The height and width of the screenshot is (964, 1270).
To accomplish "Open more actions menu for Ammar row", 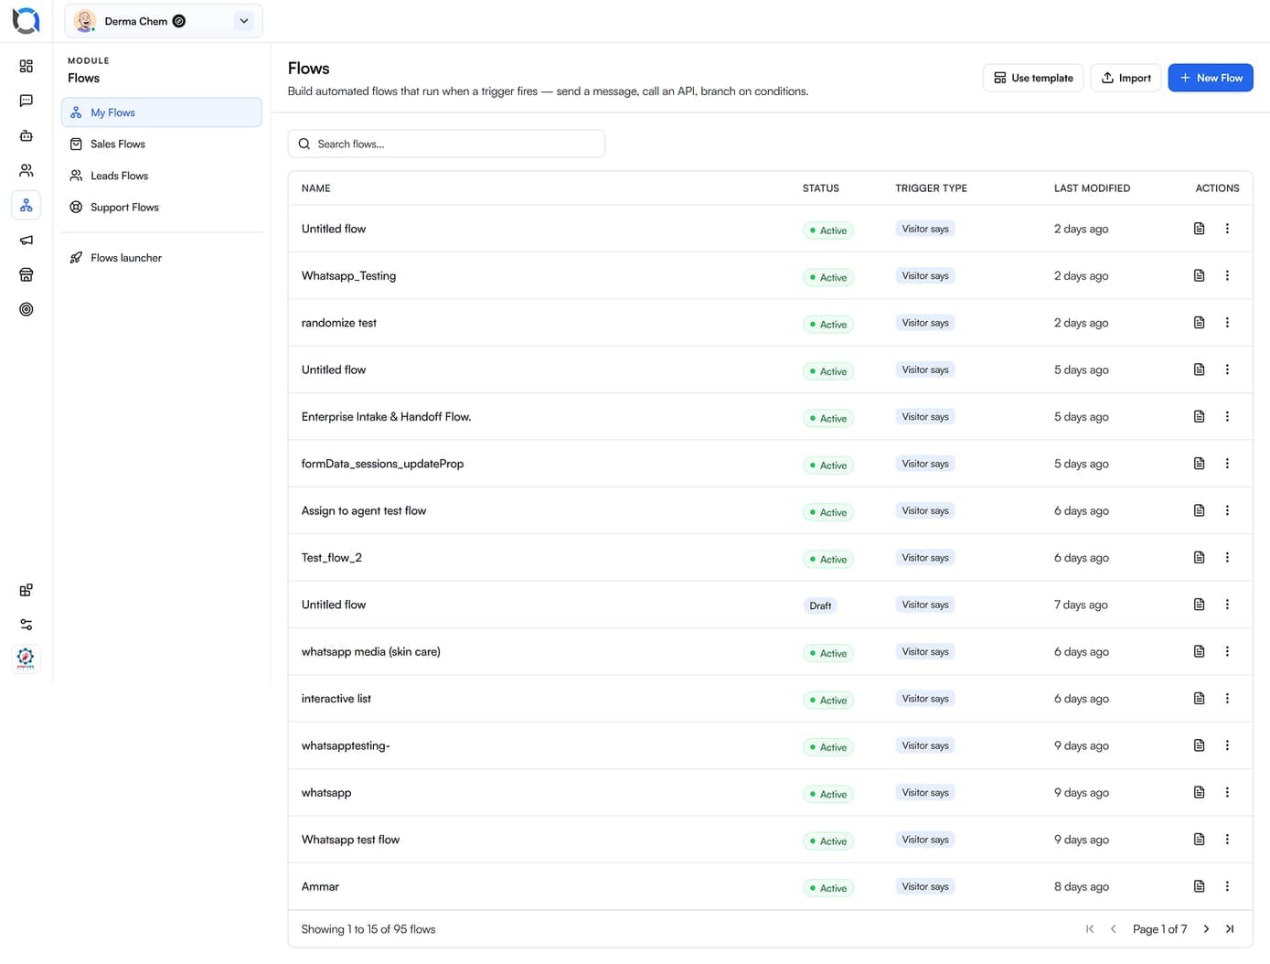I will [x=1227, y=886].
